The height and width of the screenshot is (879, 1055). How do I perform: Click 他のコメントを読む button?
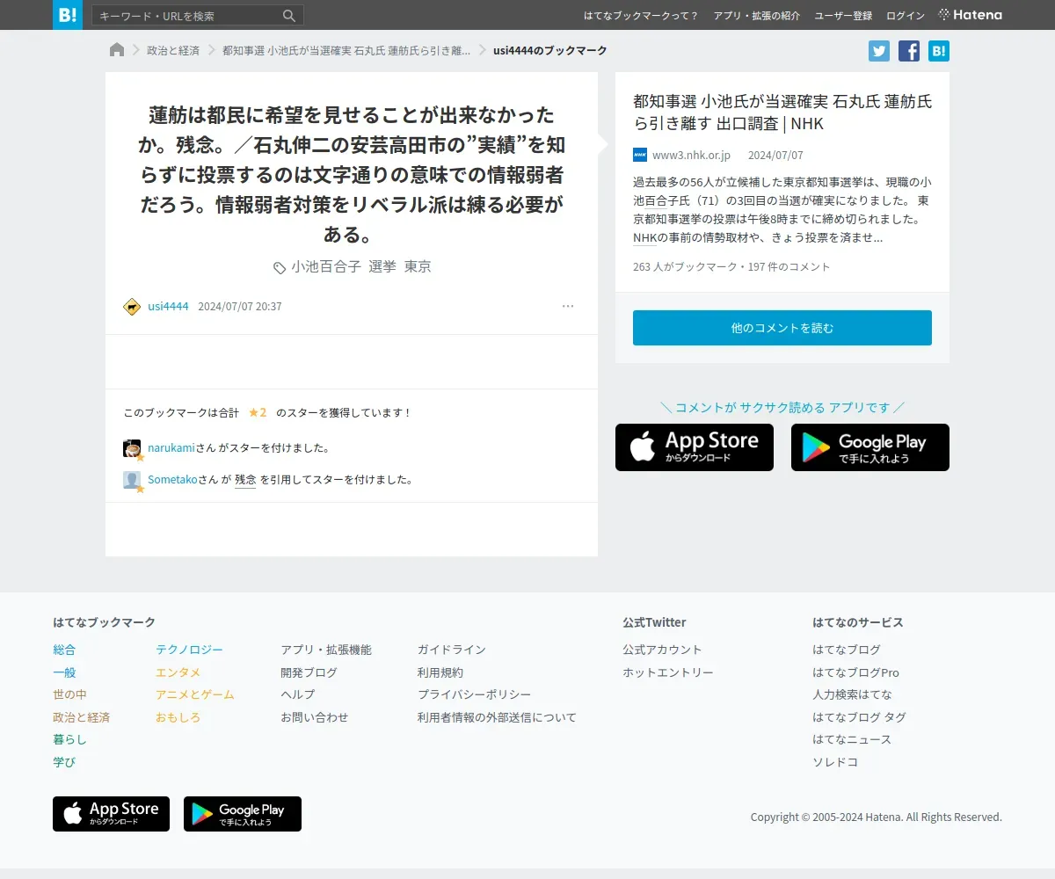click(782, 328)
